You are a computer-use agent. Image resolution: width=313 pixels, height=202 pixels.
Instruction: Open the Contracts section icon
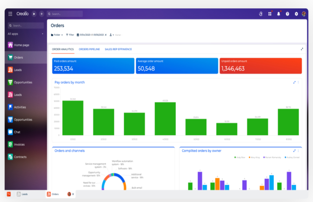click(x=10, y=157)
